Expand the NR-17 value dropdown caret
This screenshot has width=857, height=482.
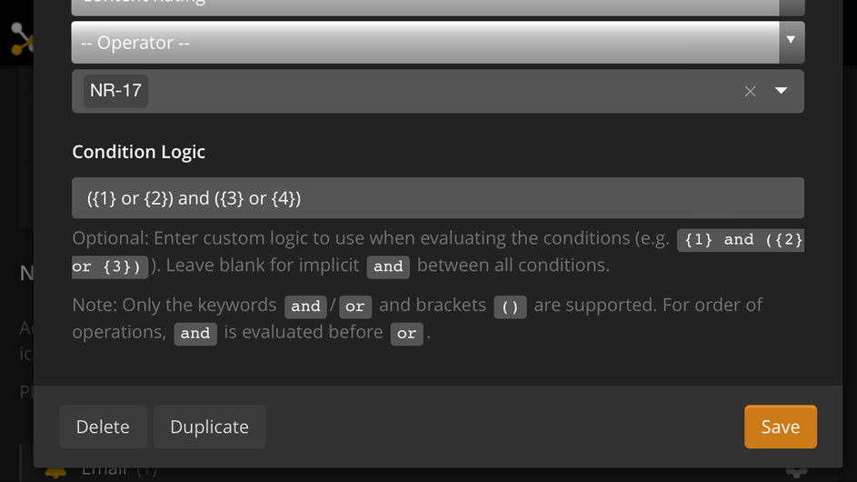tap(781, 91)
